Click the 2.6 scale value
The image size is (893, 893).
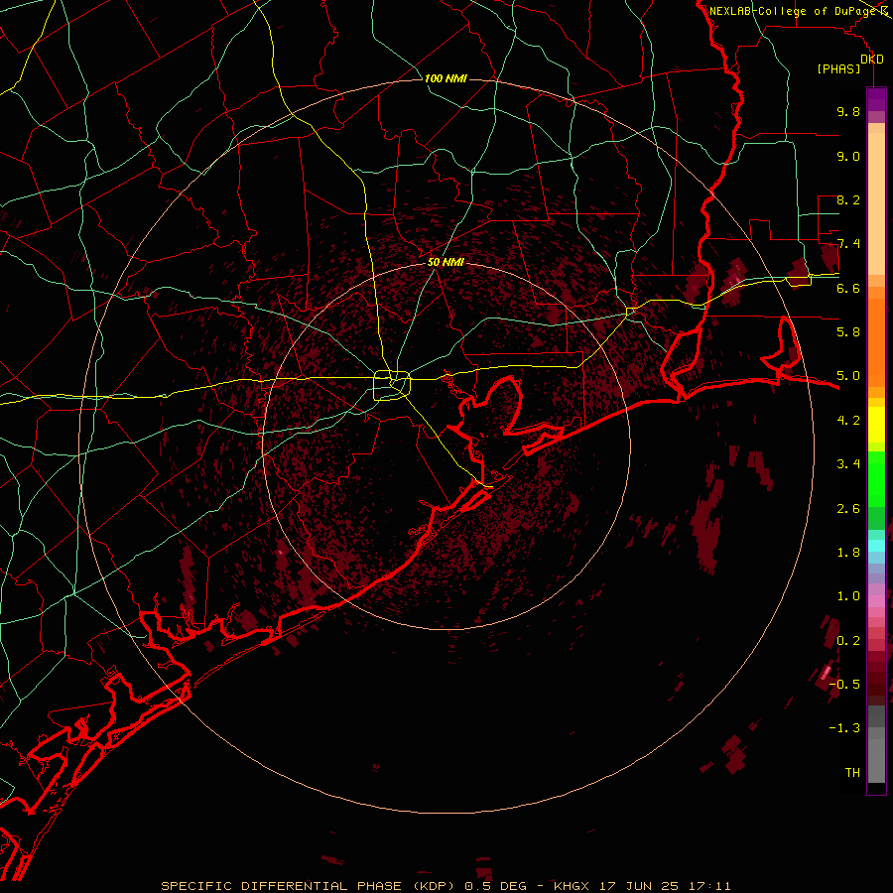click(848, 509)
